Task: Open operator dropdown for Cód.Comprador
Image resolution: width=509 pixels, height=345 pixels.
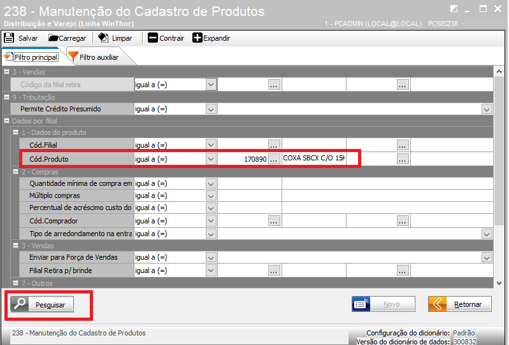Action: click(x=211, y=221)
